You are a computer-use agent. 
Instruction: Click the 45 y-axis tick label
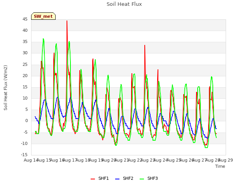pyautogui.click(x=25, y=19)
